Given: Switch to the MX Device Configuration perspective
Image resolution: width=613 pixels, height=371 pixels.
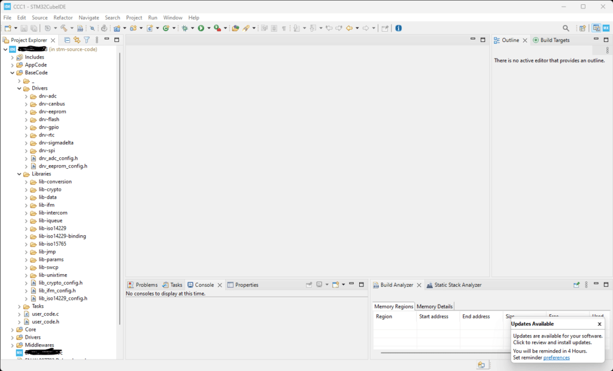Looking at the screenshot, I should [606, 28].
